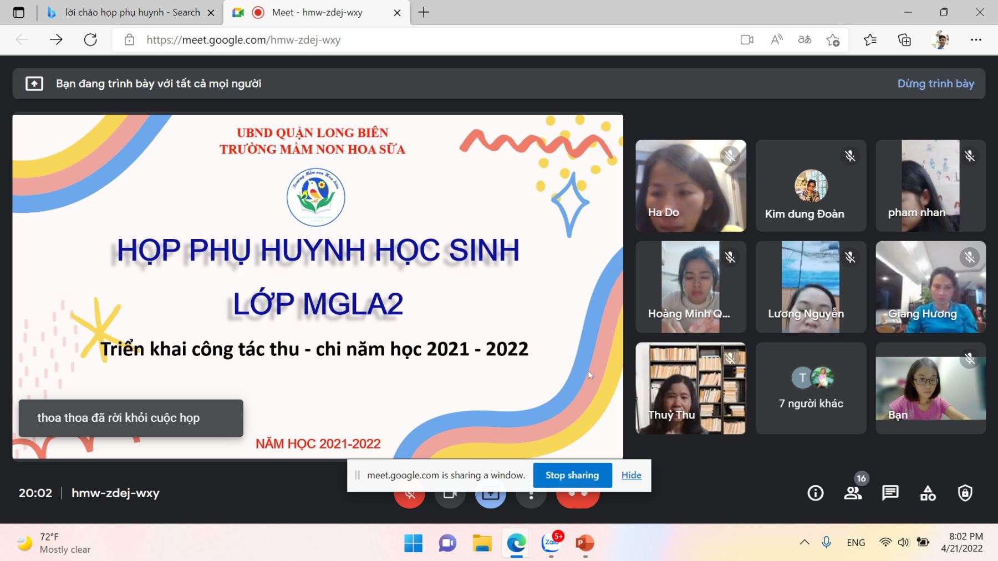Screen dimensions: 998x561
Task: Click the translate page icon
Action: [804, 40]
